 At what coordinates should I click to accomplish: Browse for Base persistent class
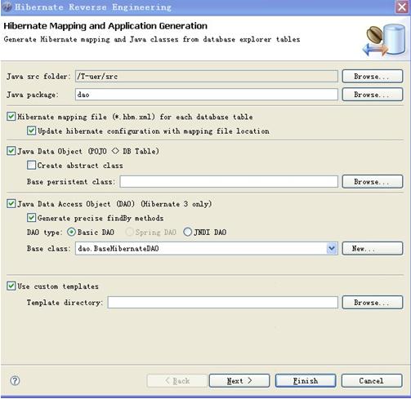[x=373, y=181]
